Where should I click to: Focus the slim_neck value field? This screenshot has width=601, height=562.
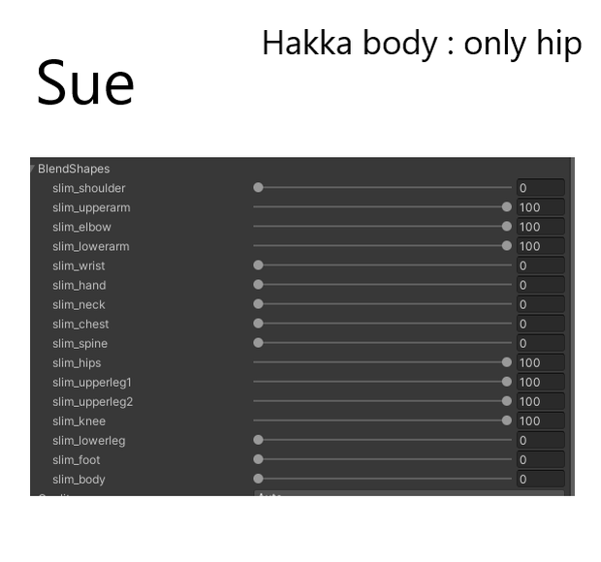[541, 304]
